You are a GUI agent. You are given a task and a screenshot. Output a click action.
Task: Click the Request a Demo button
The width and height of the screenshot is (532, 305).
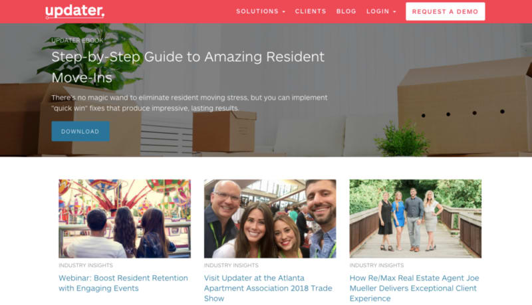click(x=445, y=11)
